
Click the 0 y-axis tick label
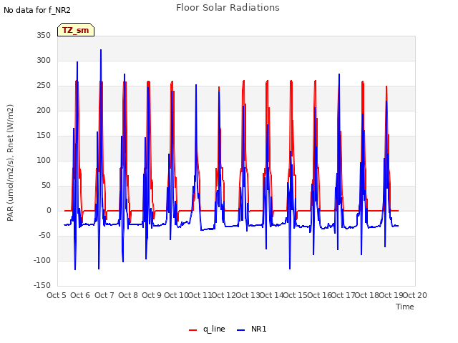[49, 210]
